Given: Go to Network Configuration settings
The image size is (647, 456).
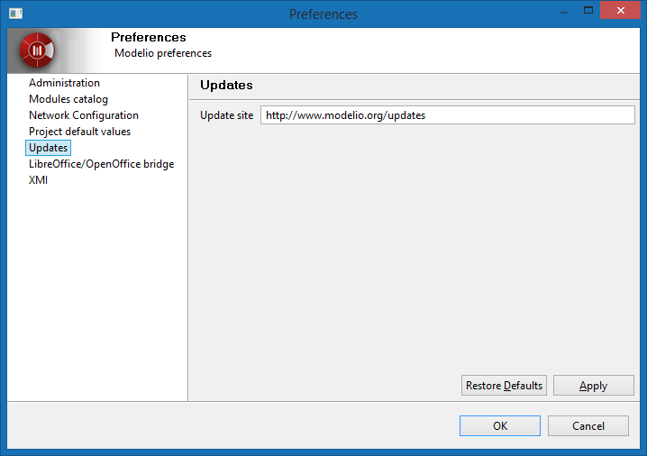Looking at the screenshot, I should tap(84, 115).
